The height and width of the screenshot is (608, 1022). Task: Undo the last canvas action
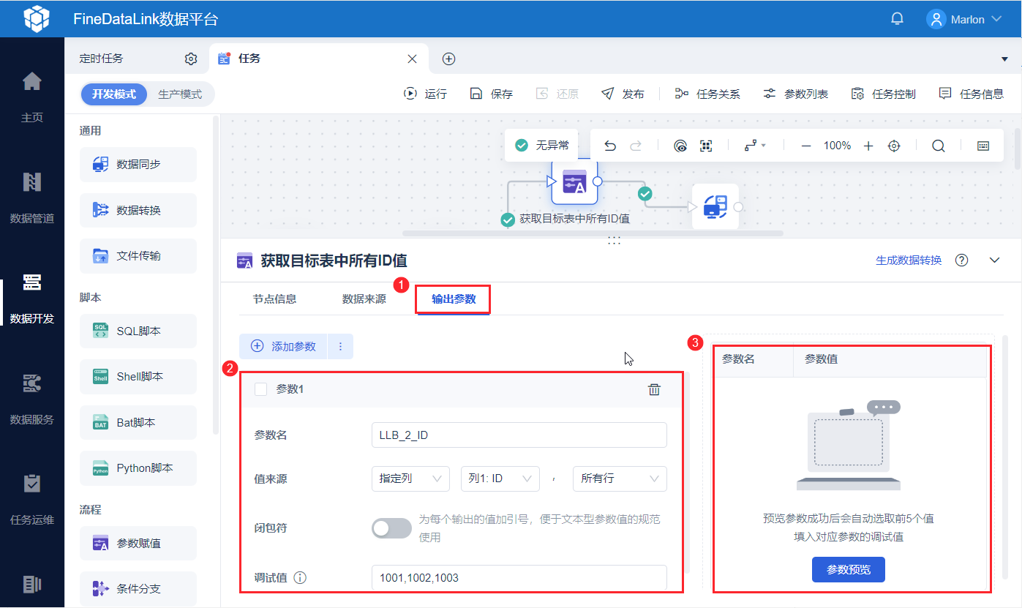(x=610, y=146)
